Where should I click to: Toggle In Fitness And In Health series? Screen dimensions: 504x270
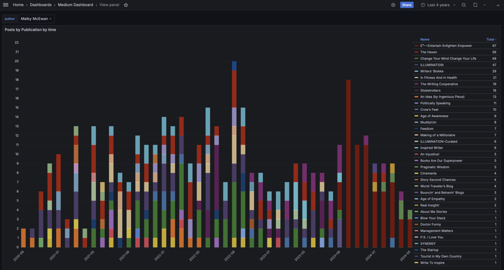[438, 78]
